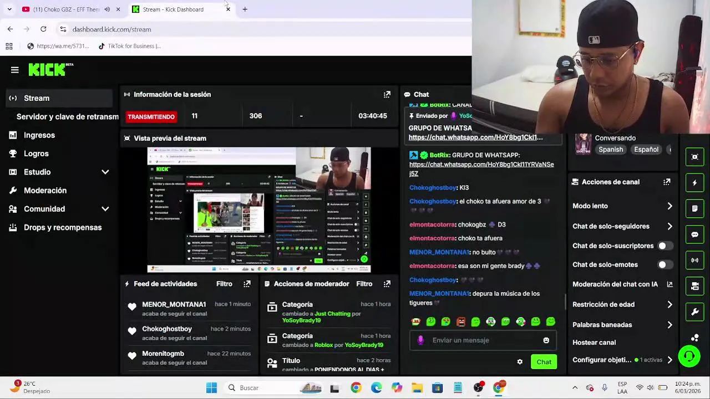Open File Explorer from the taskbar
The image size is (710, 399).
417,388
